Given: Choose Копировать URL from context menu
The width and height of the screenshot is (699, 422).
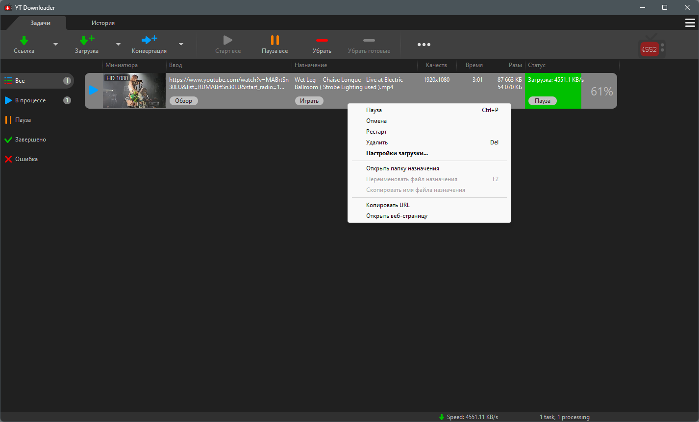Looking at the screenshot, I should 388,205.
